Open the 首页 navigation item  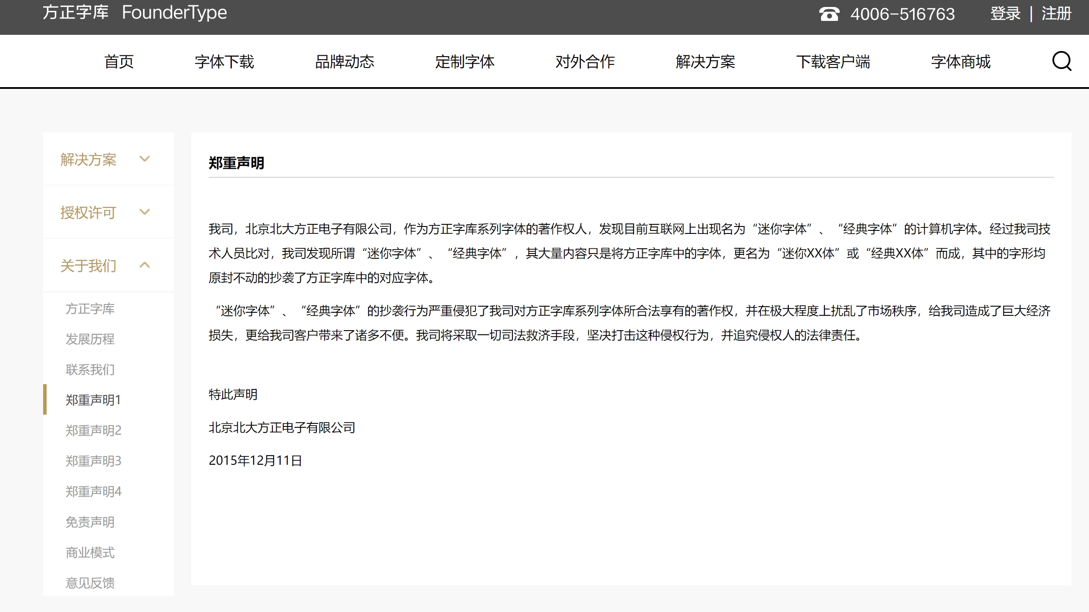(119, 62)
